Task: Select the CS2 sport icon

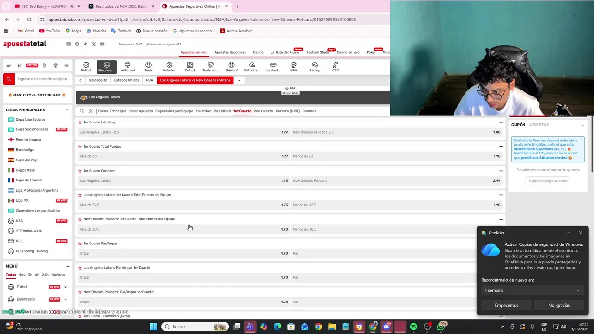Action: pyautogui.click(x=336, y=67)
